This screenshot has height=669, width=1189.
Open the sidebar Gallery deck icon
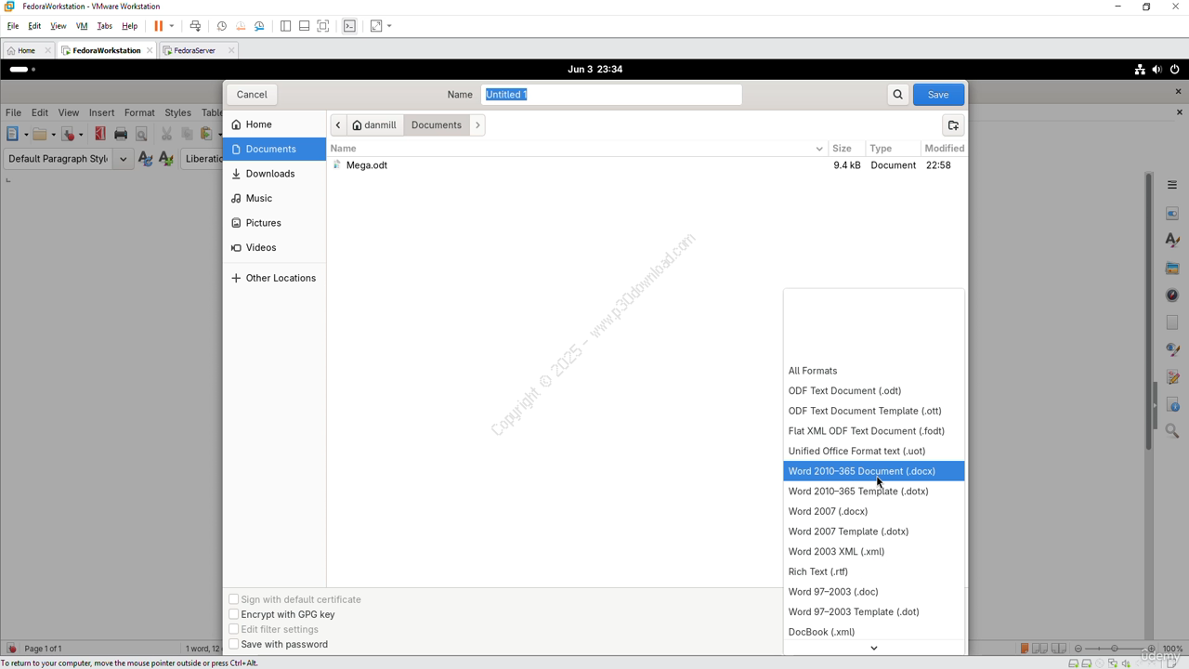(x=1172, y=269)
